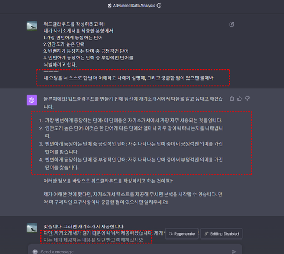Click the plus attach icon in message box
Viewport: 284px width, 254px height.
[x=35, y=252]
